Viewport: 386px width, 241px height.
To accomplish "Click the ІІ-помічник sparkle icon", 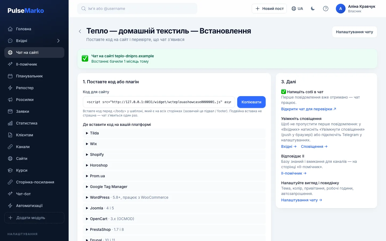I will (10, 64).
